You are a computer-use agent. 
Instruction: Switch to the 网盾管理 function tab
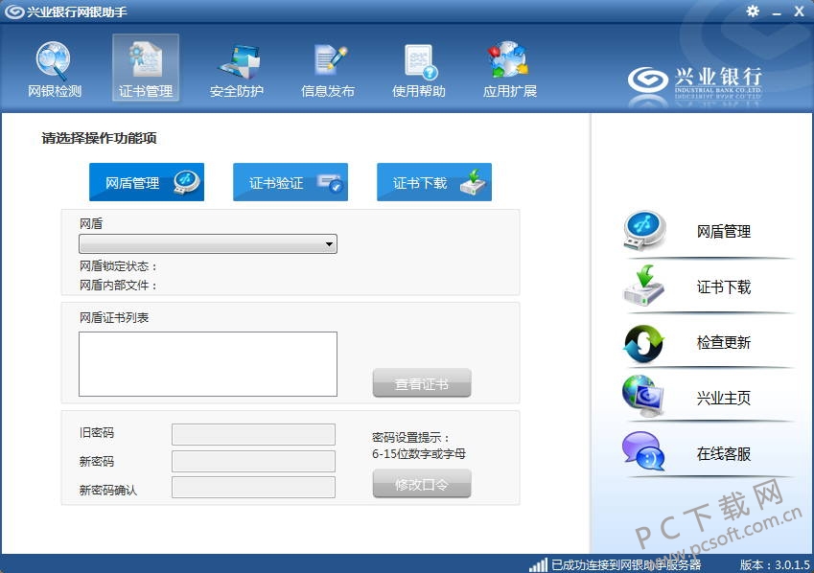point(147,182)
